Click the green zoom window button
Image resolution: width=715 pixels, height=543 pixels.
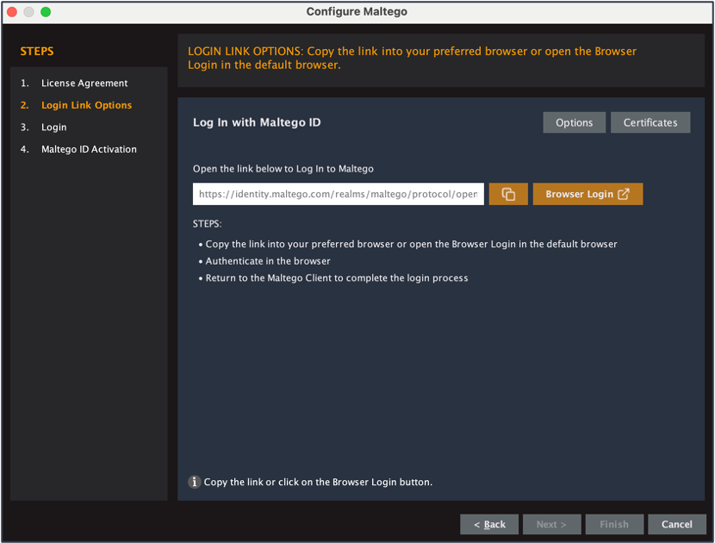point(46,12)
